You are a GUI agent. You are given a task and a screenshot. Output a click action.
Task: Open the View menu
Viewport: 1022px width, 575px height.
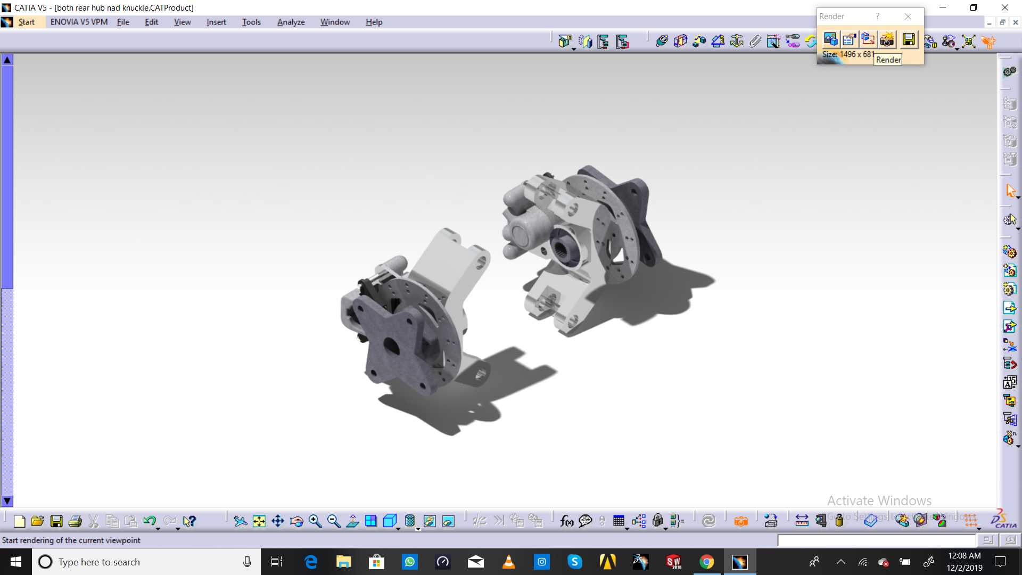182,22
